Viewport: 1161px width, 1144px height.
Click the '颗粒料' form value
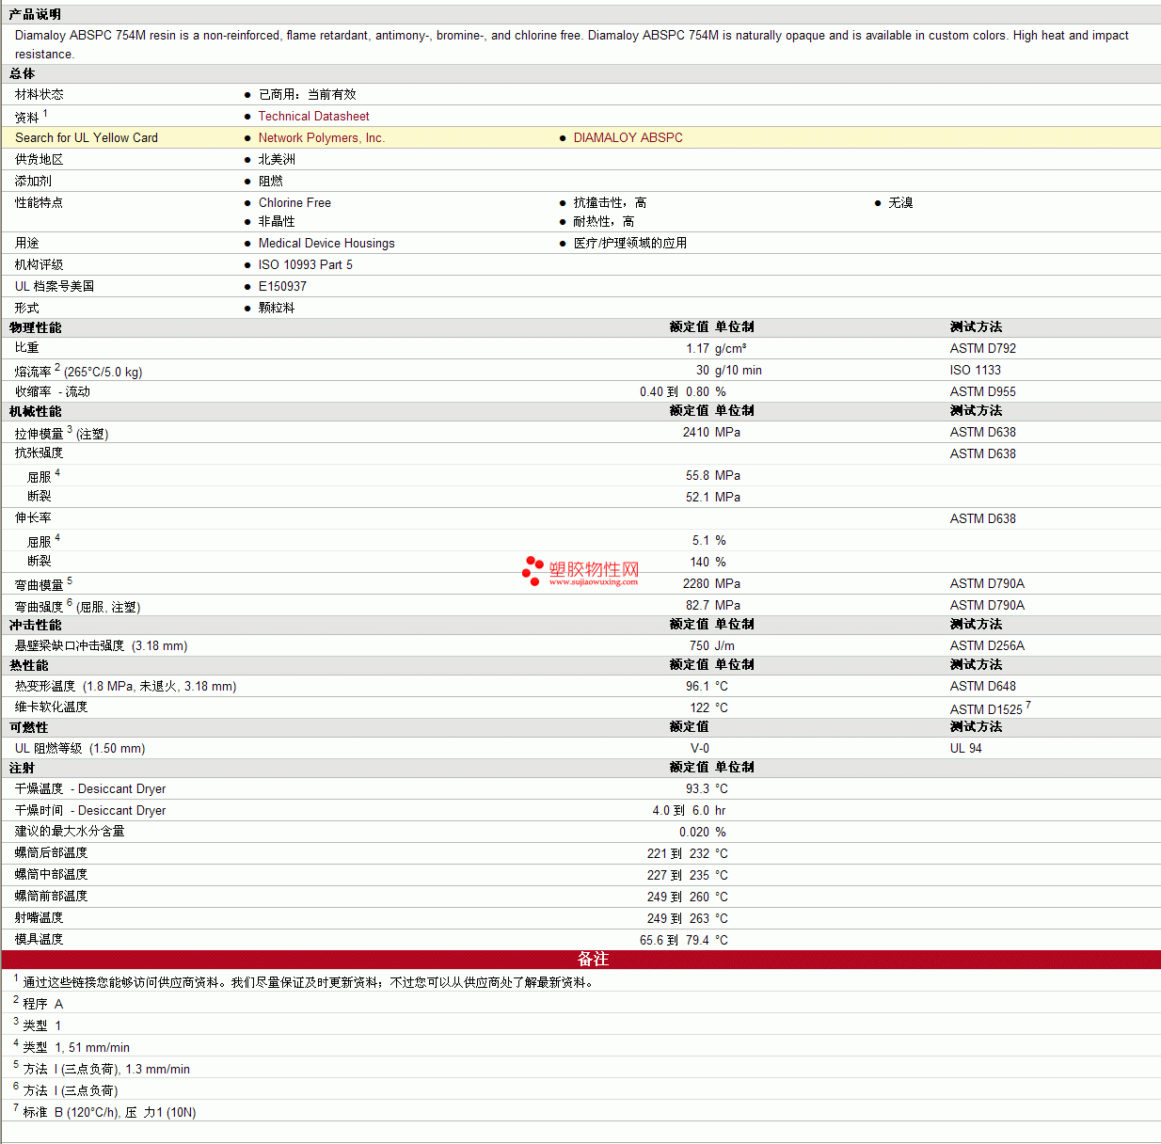point(277,308)
